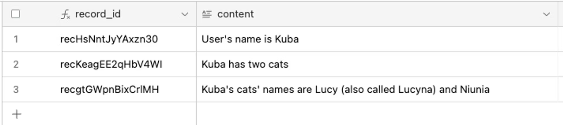Select the cell mentioning Lucy and Niunia
The image size is (563, 125).
click(x=345, y=89)
